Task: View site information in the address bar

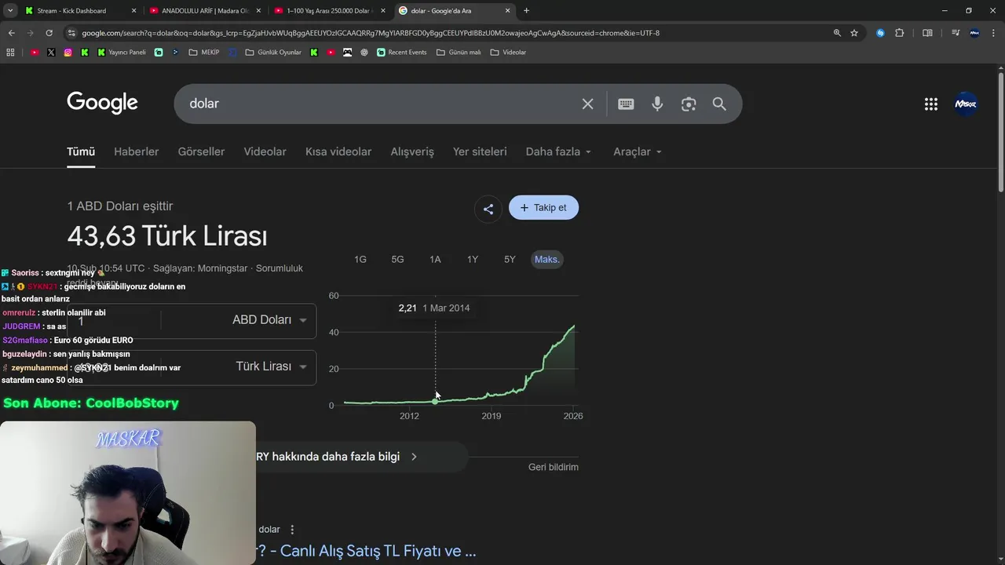Action: click(71, 33)
